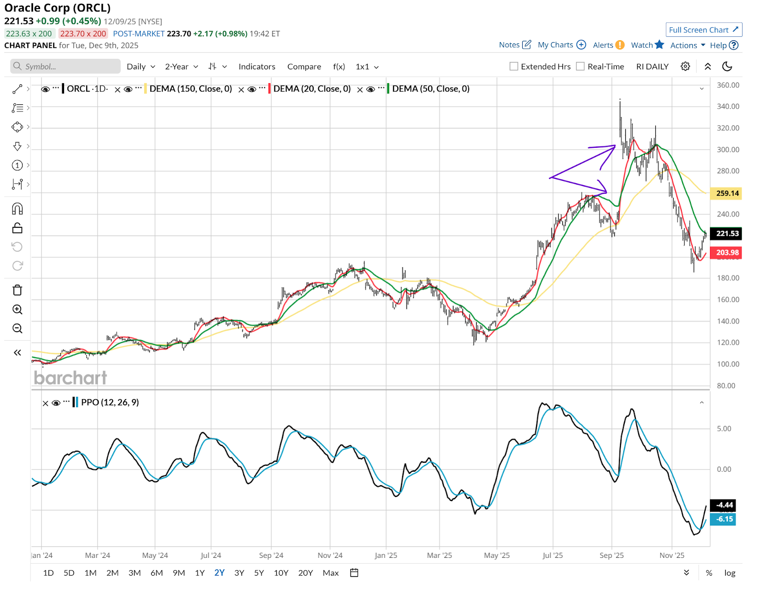This screenshot has width=766, height=600.
Task: Open the Indicators menu
Action: coord(257,67)
